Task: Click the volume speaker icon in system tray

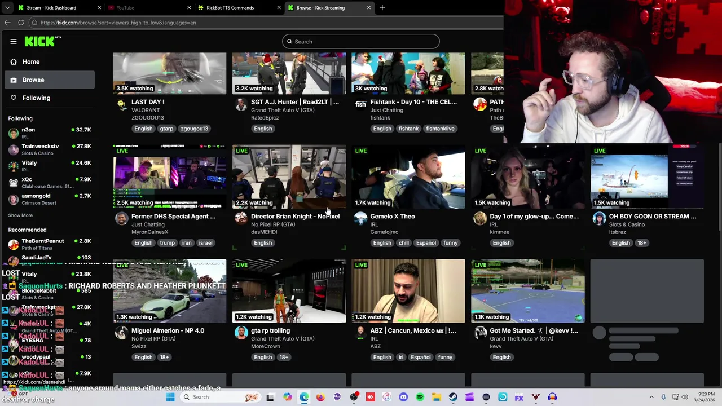Action: click(685, 397)
